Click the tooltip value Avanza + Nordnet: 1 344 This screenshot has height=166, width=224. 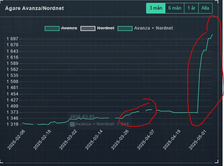(x=102, y=124)
